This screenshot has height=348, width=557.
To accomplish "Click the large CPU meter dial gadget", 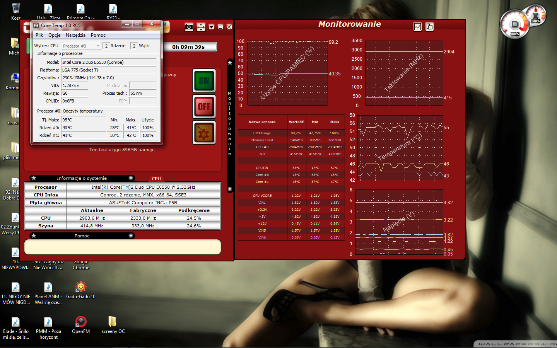I will click(514, 24).
